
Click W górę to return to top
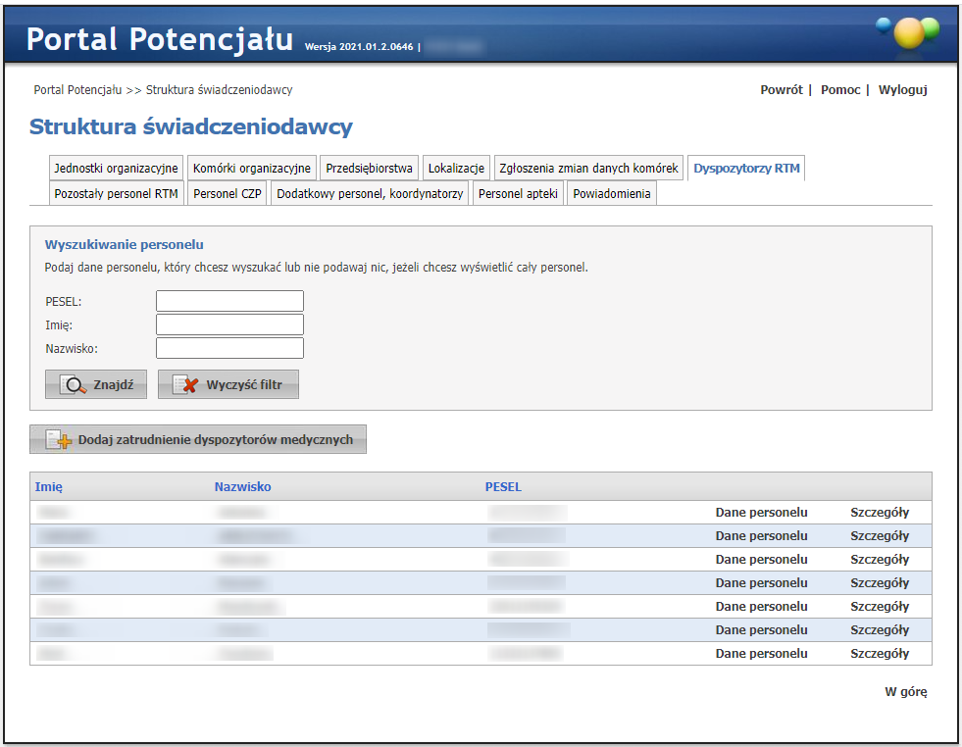coord(905,692)
